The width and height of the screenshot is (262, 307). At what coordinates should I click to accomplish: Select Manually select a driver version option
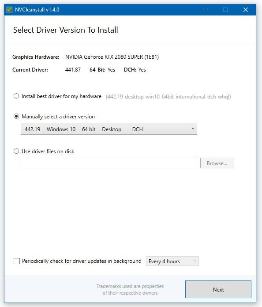pos(16,116)
